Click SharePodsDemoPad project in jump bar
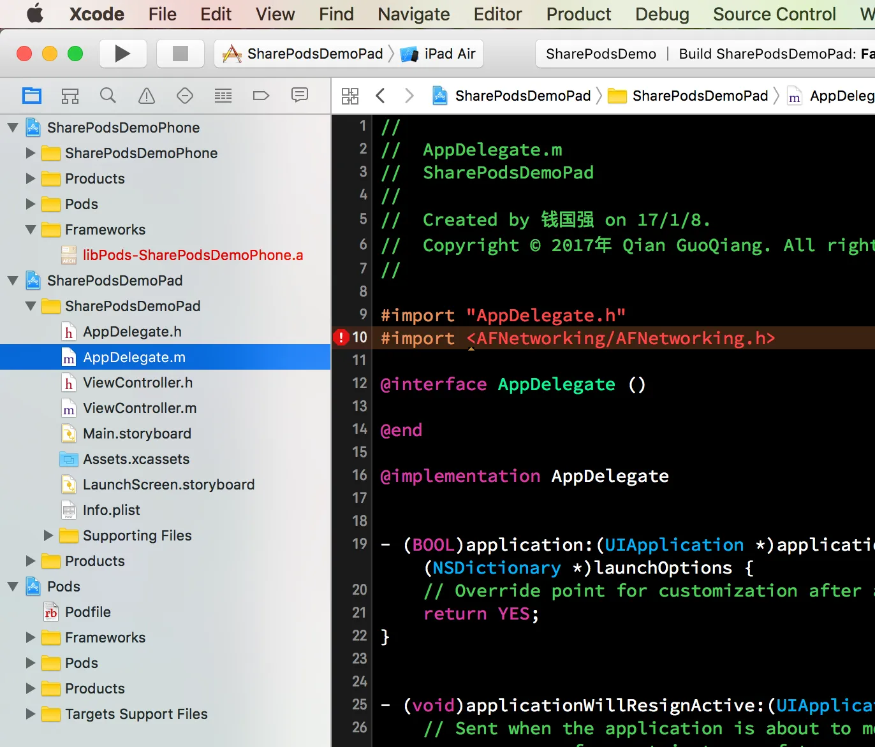Image resolution: width=875 pixels, height=747 pixels. 512,96
